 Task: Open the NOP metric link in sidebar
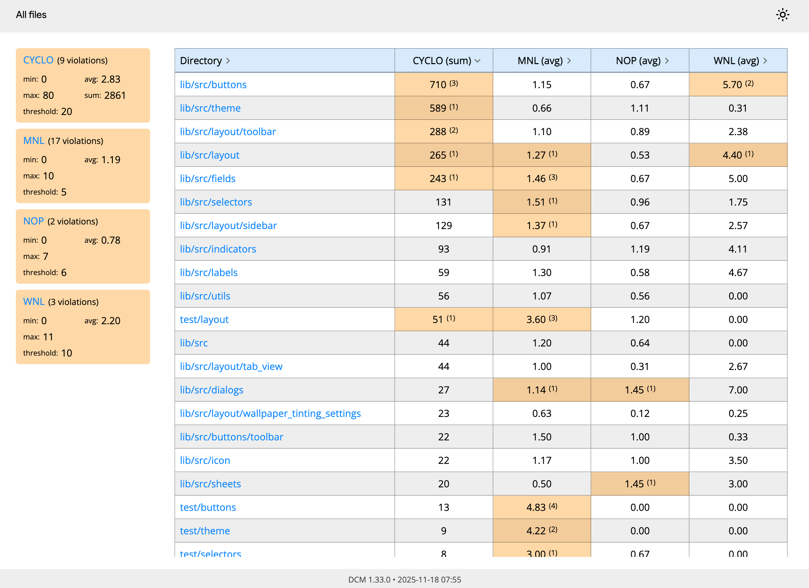tap(33, 221)
